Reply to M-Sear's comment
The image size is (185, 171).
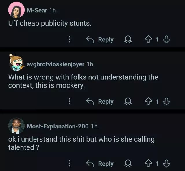(x=100, y=39)
